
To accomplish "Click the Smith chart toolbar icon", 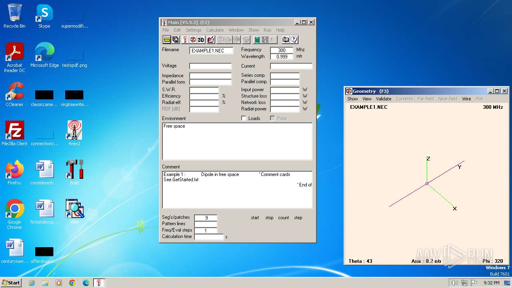I will click(x=220, y=40).
